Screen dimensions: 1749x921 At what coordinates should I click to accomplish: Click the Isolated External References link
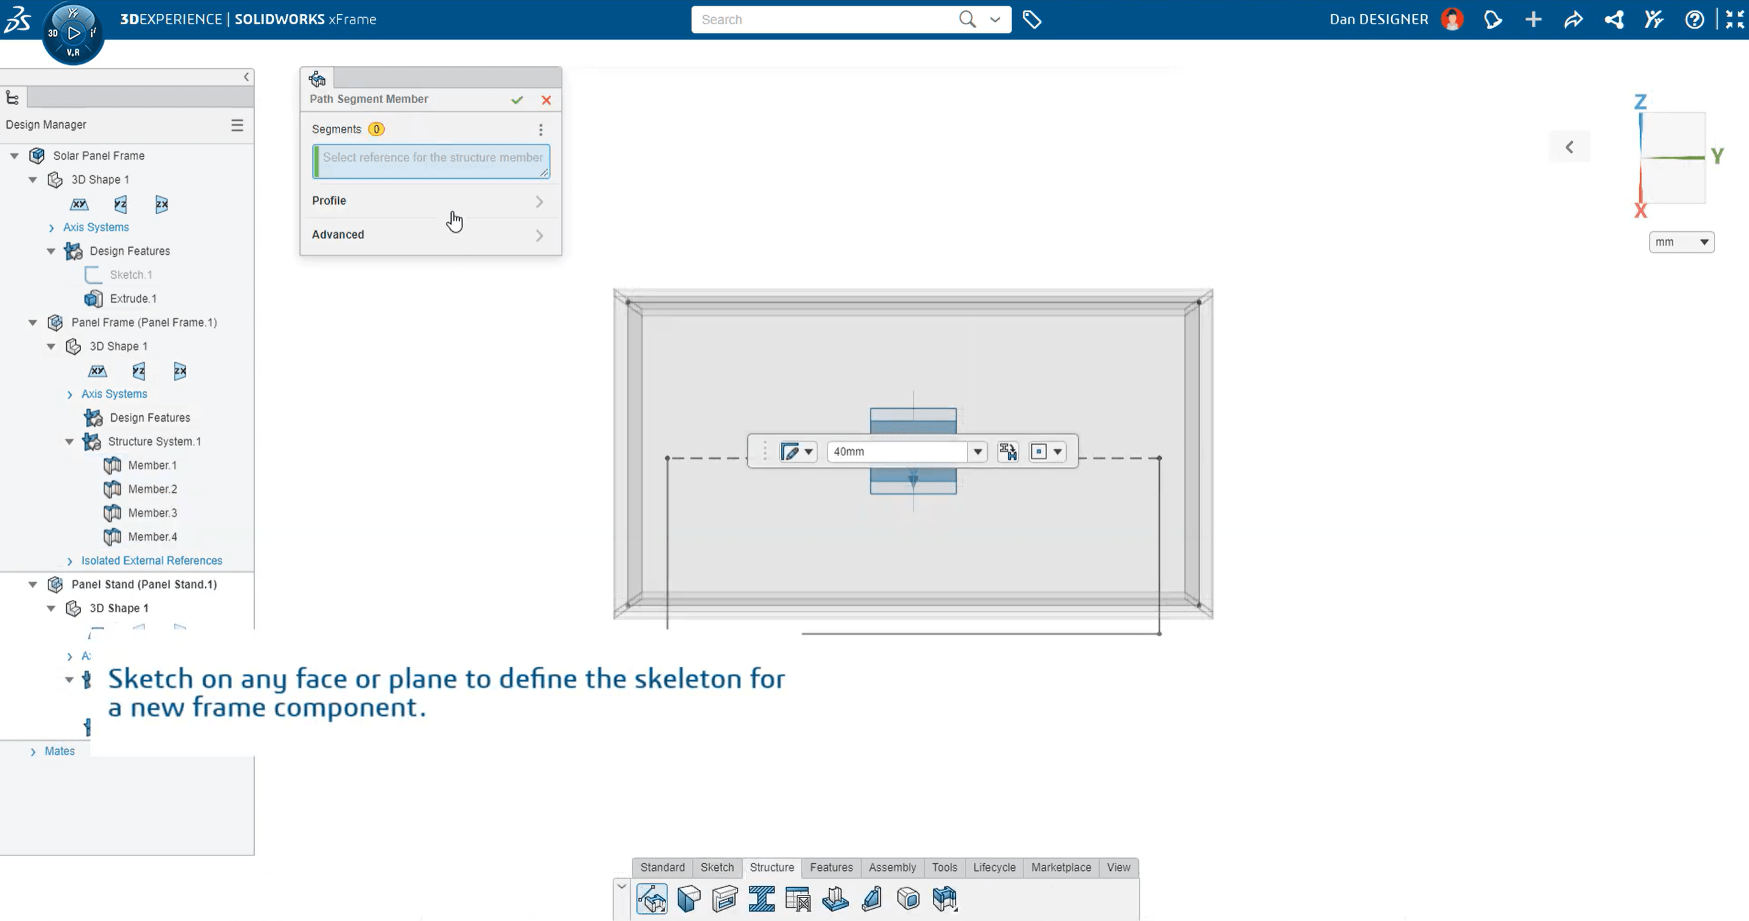tap(152, 560)
